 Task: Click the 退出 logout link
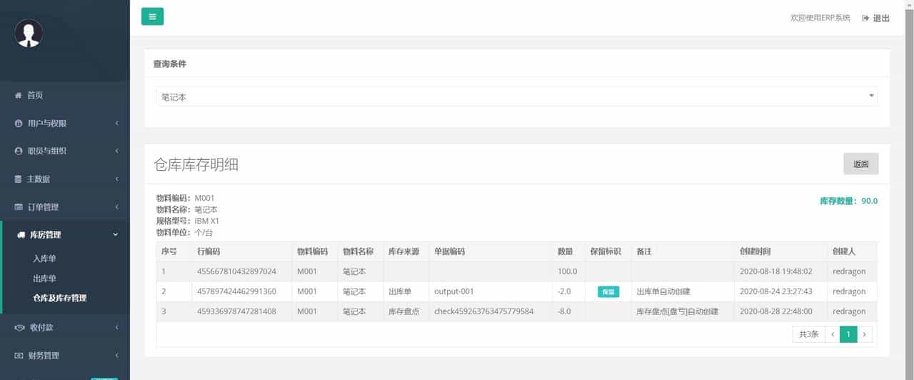pos(881,18)
